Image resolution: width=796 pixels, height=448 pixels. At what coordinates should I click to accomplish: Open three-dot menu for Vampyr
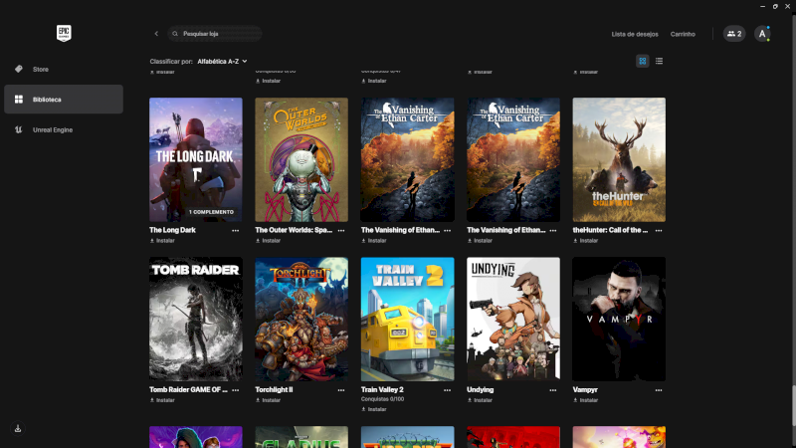pyautogui.click(x=659, y=390)
